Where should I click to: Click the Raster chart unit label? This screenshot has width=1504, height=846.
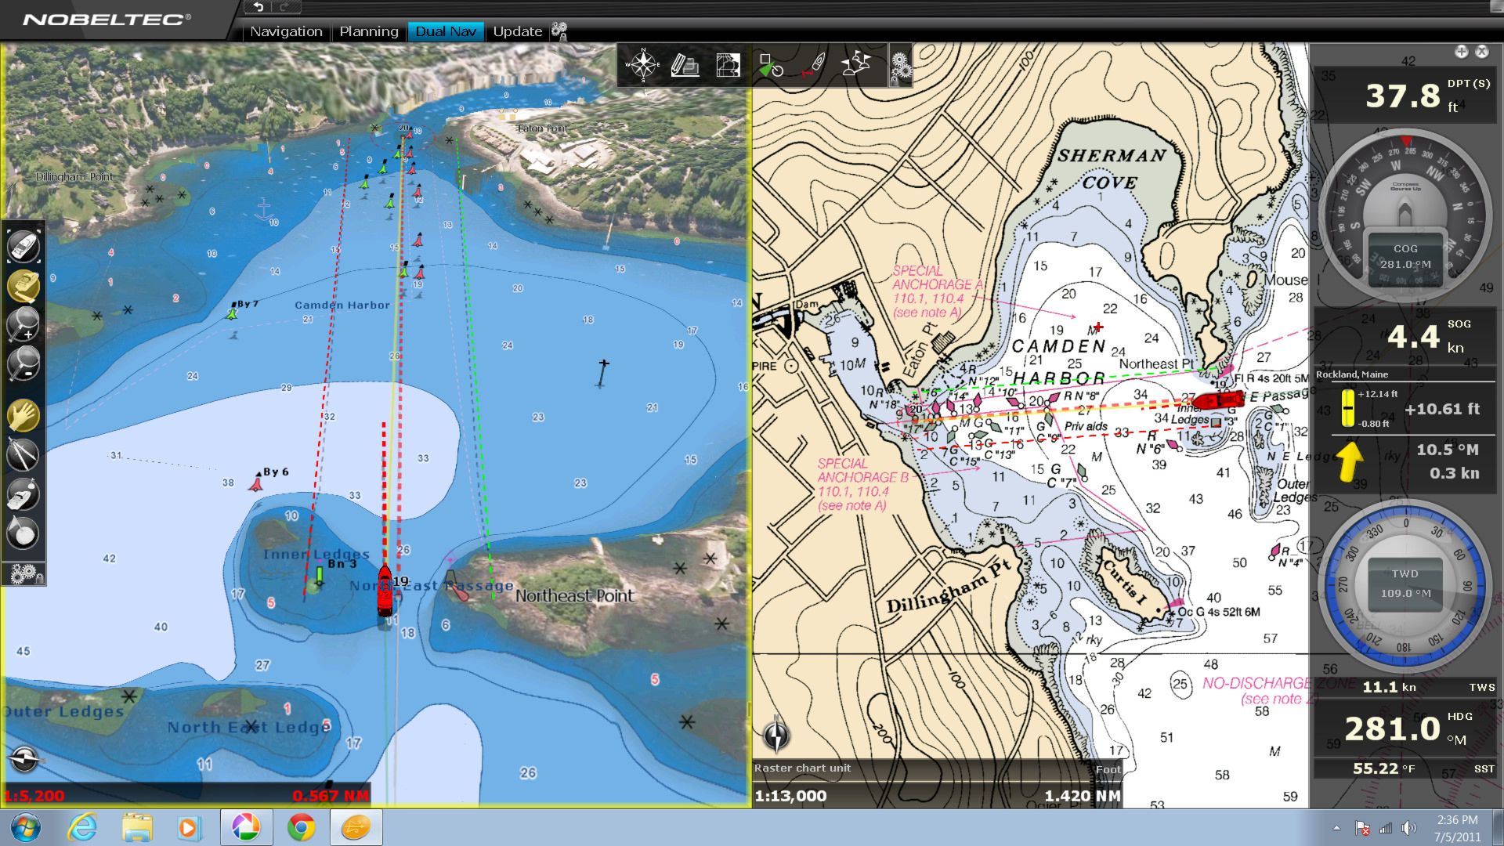pos(802,768)
